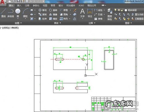Click the Layer Isolate icon in Layers panel
144x112 pixels.
click(120, 14)
